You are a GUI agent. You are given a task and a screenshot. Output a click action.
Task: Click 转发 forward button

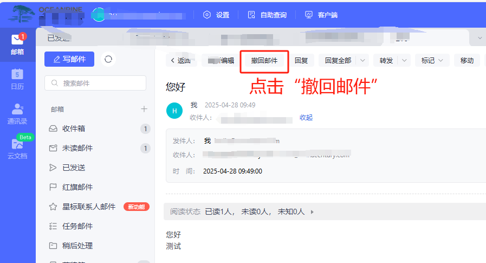point(386,61)
